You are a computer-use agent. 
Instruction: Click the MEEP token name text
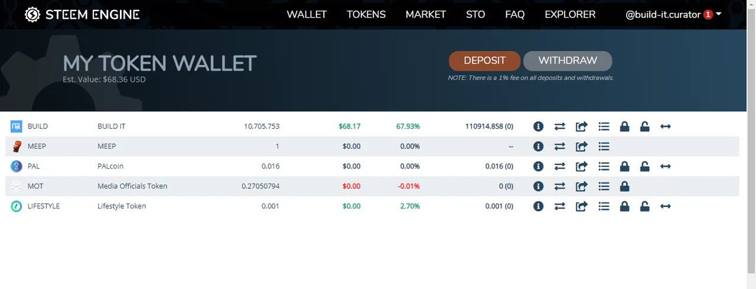(107, 146)
